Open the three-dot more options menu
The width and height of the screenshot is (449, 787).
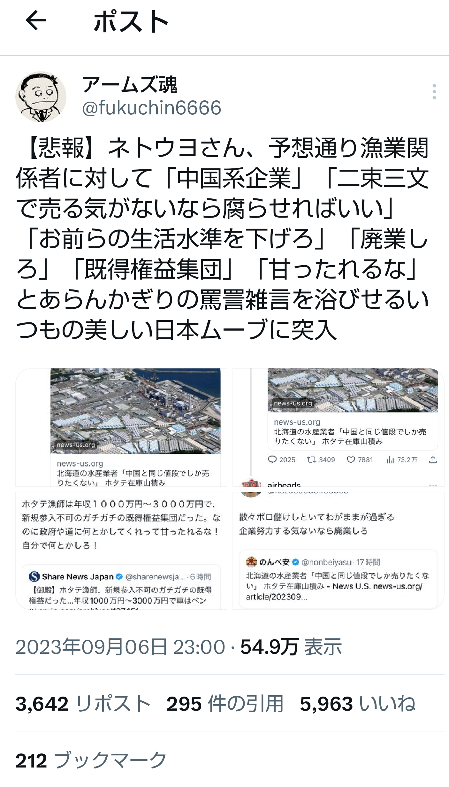pos(434,92)
